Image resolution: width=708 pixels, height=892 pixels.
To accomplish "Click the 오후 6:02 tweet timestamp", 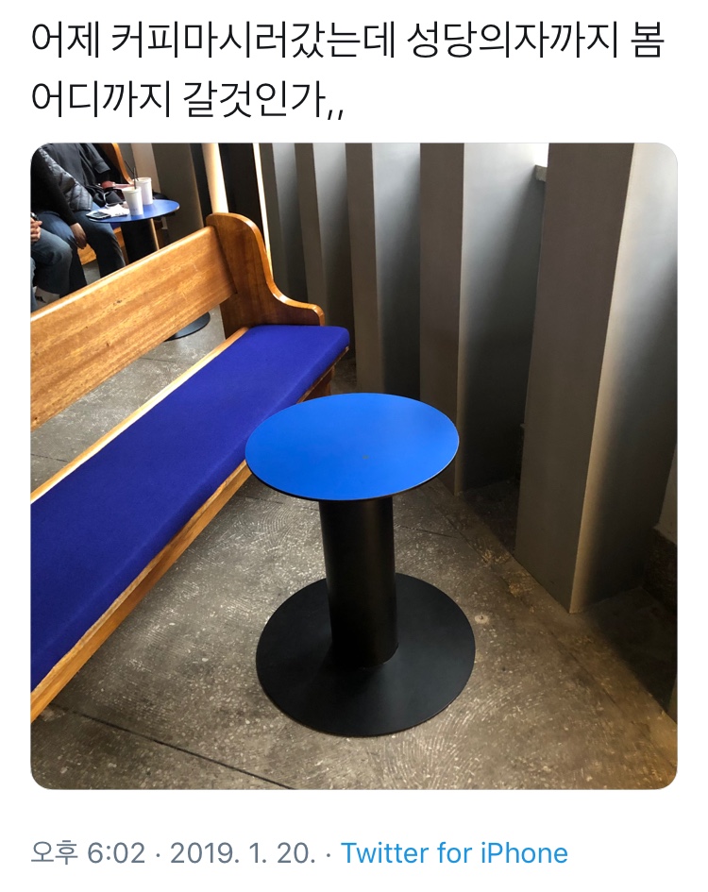I will pyautogui.click(x=88, y=852).
